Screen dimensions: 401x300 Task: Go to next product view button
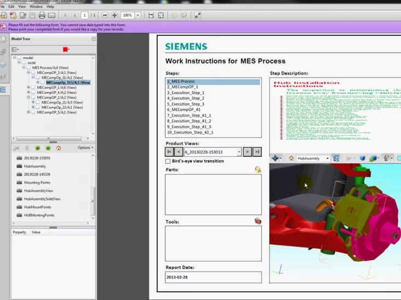[x=247, y=152]
